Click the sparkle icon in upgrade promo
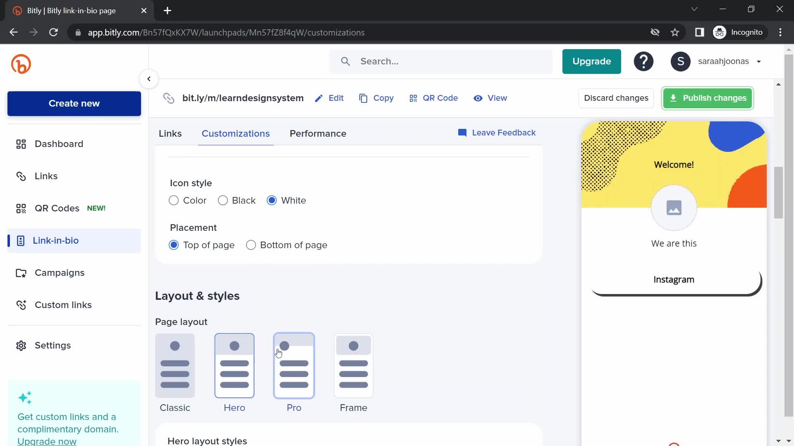 25,398
